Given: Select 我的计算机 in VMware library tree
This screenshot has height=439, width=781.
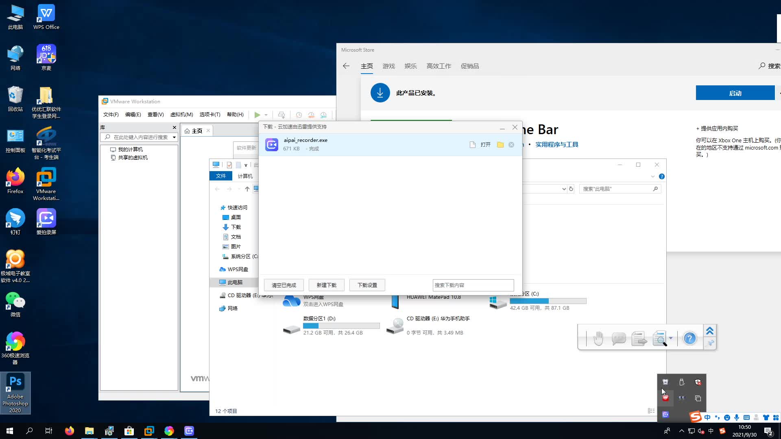Looking at the screenshot, I should (130, 150).
